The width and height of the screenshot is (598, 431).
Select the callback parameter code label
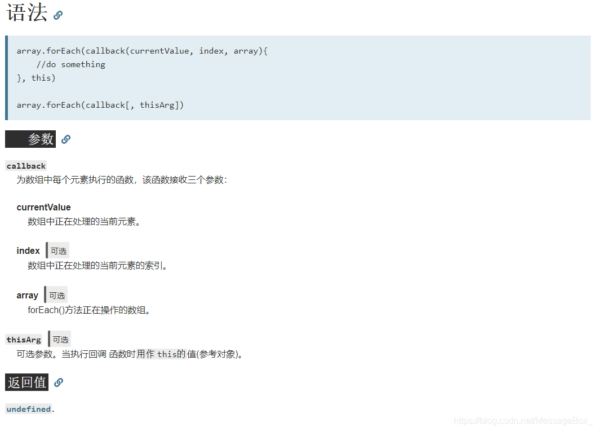(26, 165)
